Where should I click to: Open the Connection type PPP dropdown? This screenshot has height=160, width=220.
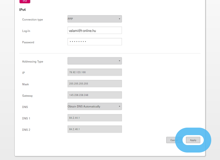click(x=94, y=19)
